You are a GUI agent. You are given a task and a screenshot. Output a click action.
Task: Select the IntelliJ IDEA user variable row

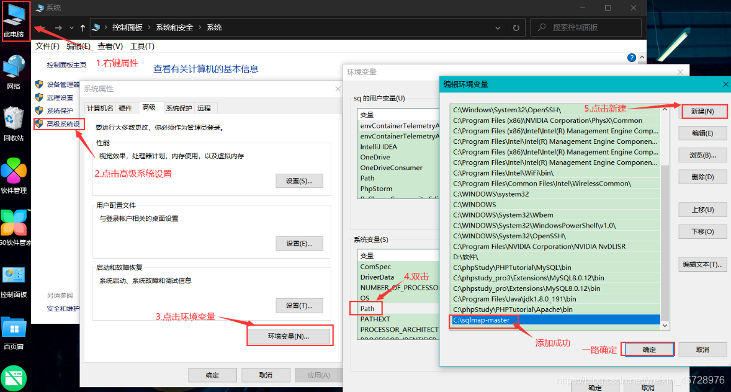(x=398, y=146)
